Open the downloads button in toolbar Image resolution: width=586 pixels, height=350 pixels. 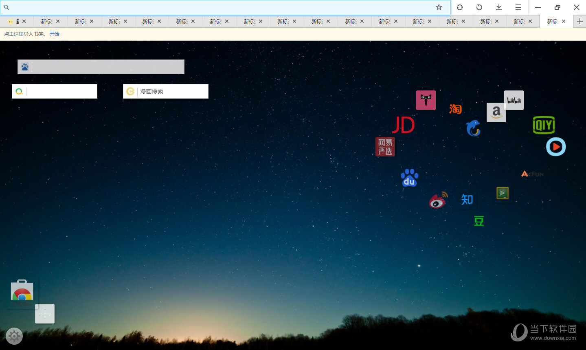point(498,7)
